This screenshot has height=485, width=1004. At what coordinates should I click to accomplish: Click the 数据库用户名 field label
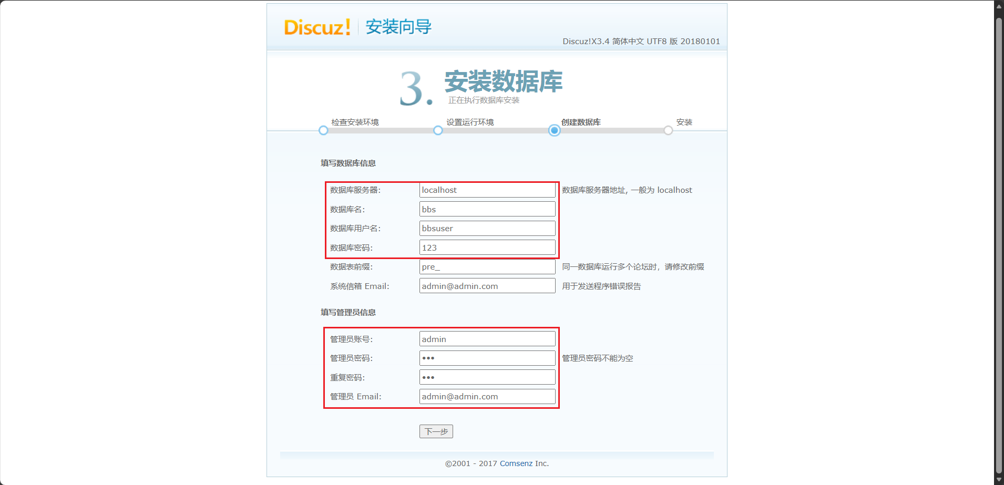pos(355,228)
